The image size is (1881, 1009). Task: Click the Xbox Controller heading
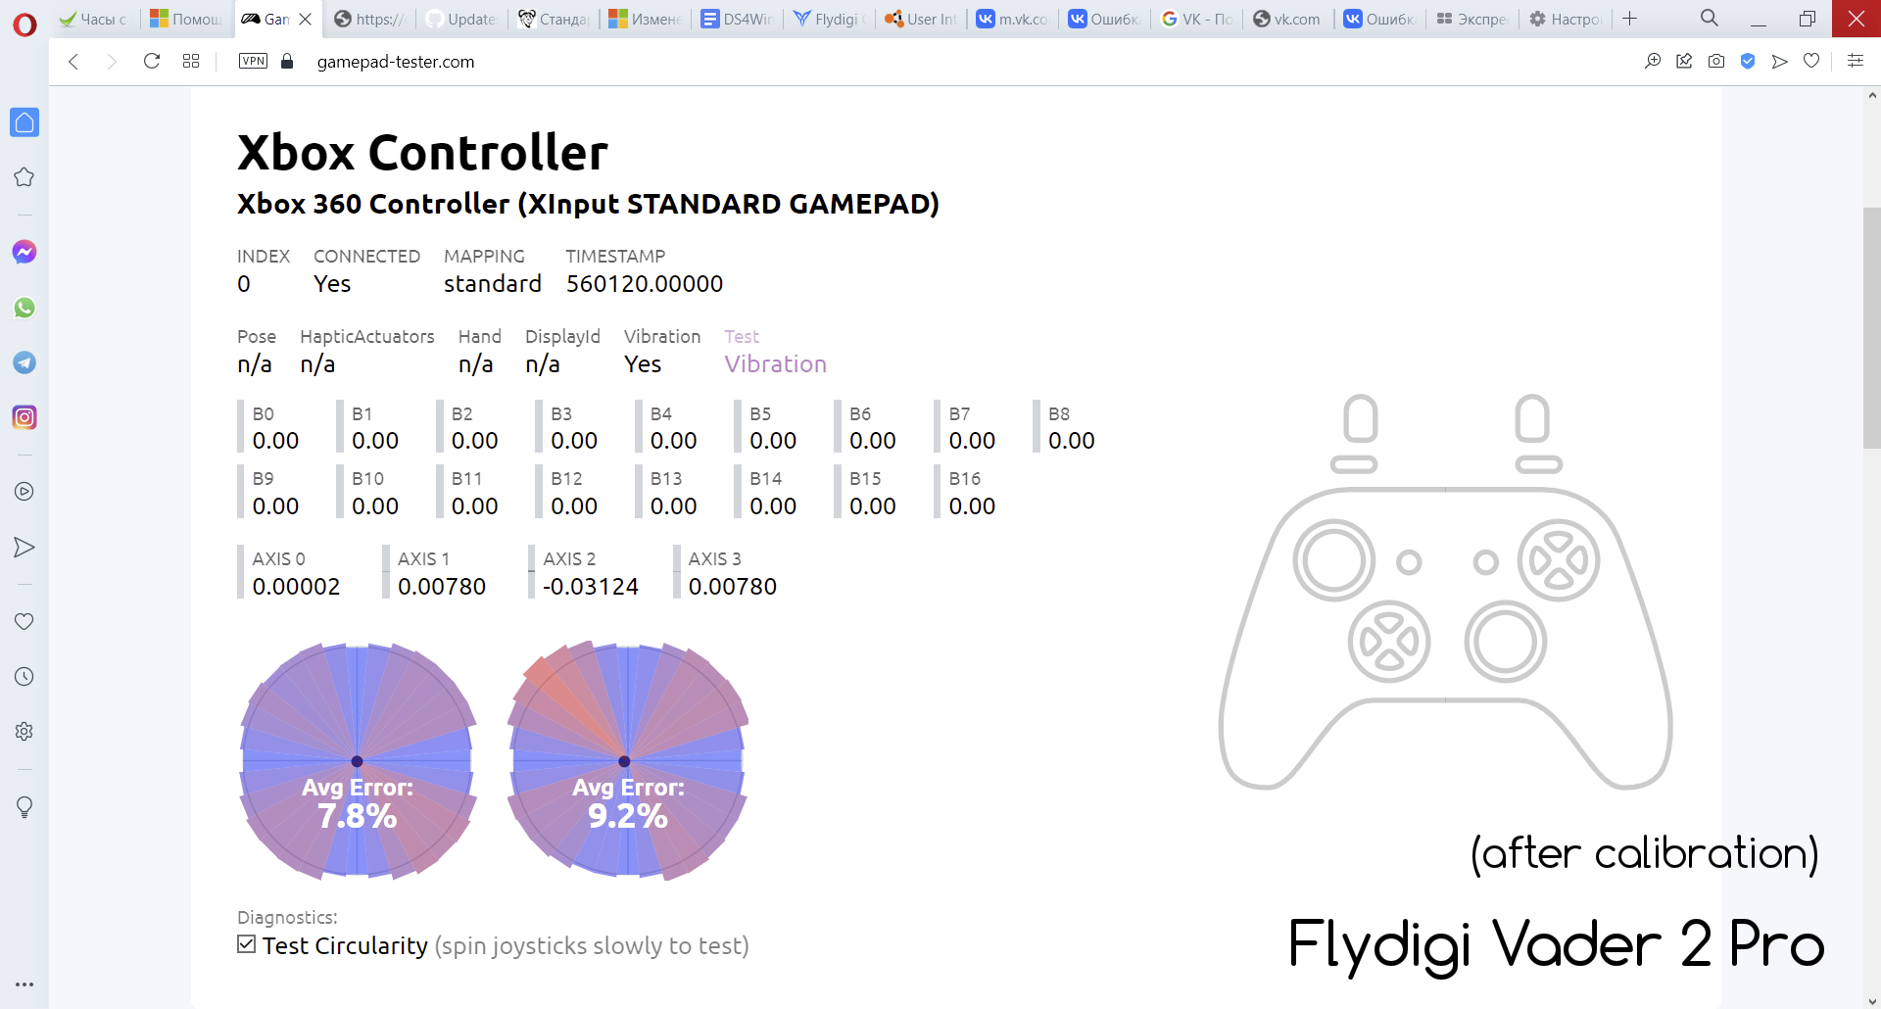point(422,152)
